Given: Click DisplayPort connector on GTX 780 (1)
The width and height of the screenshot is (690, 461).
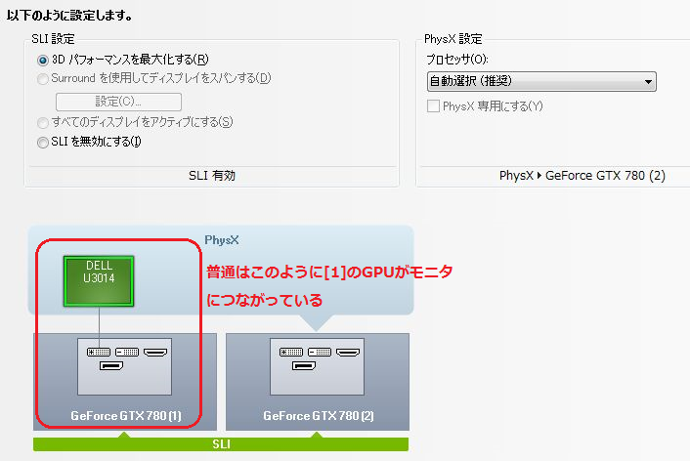Looking at the screenshot, I should pos(111,365).
